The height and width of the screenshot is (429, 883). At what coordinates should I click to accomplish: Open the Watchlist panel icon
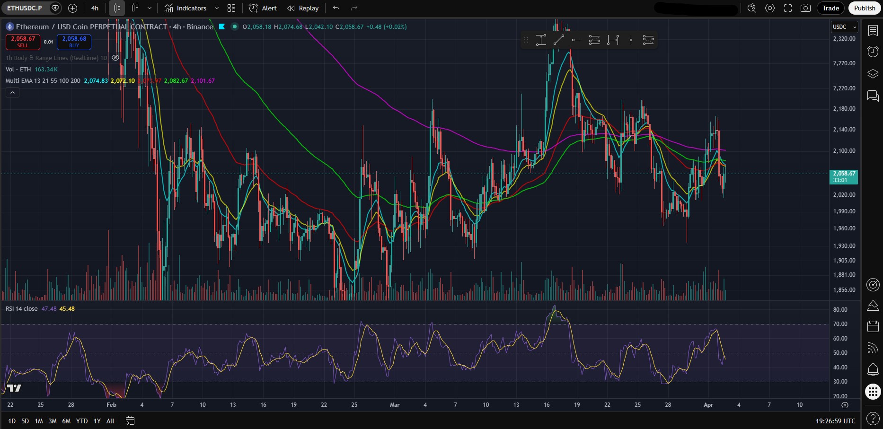873,30
